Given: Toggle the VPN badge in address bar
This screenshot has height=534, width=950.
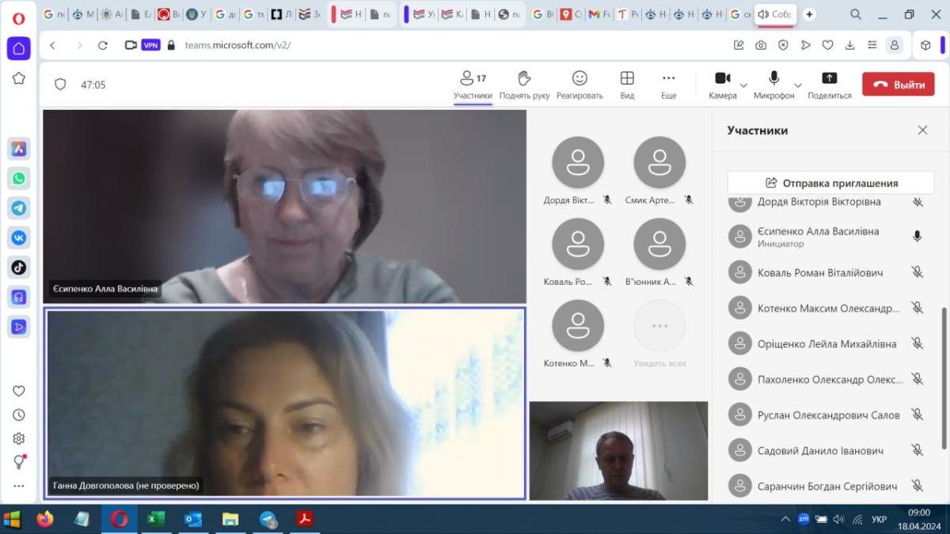Looking at the screenshot, I should [x=150, y=45].
